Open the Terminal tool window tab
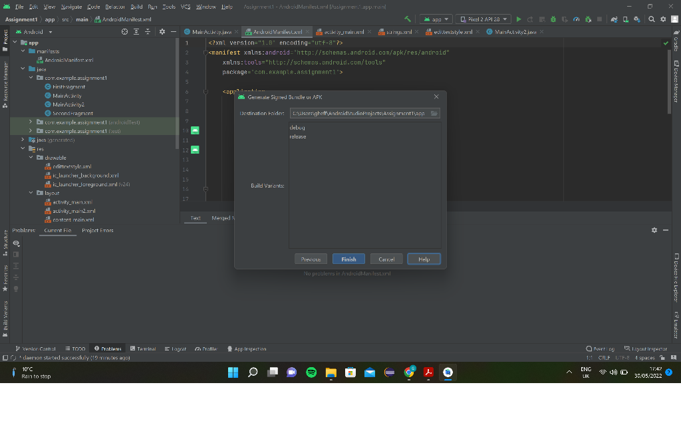This screenshot has height=429, width=681. click(x=143, y=349)
